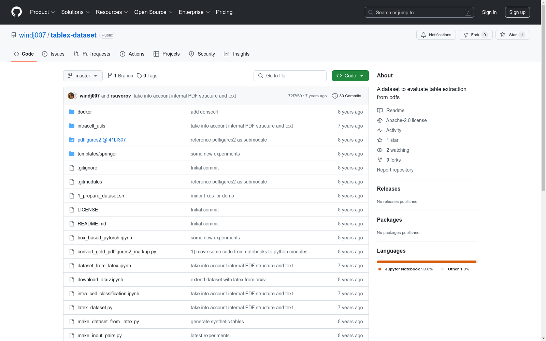
Task: Click the fork icon next to 0 forks
Action: pyautogui.click(x=380, y=160)
